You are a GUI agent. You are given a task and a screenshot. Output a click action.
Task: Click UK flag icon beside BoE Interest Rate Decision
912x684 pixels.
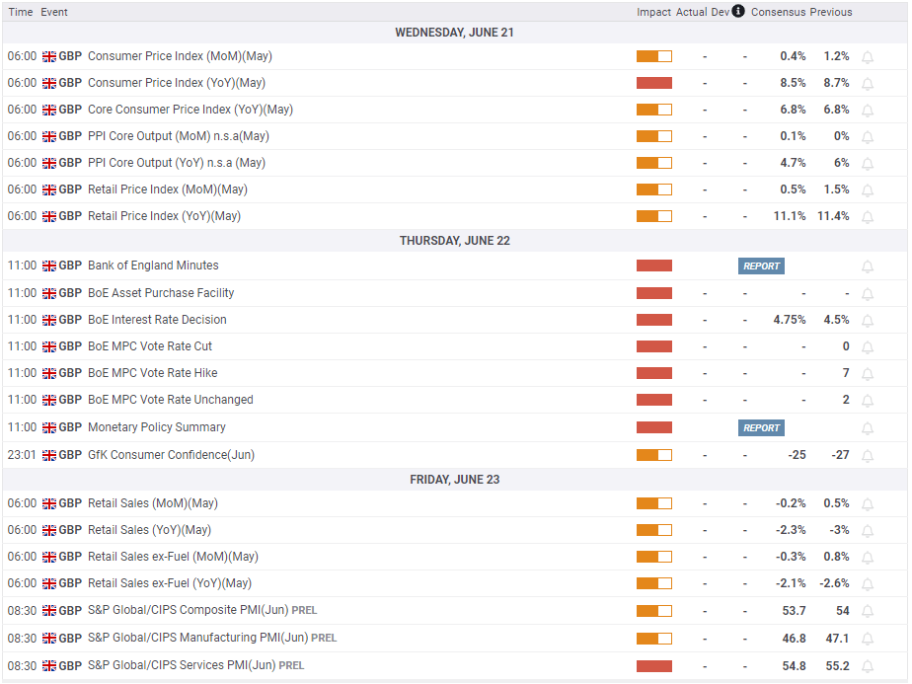click(49, 320)
